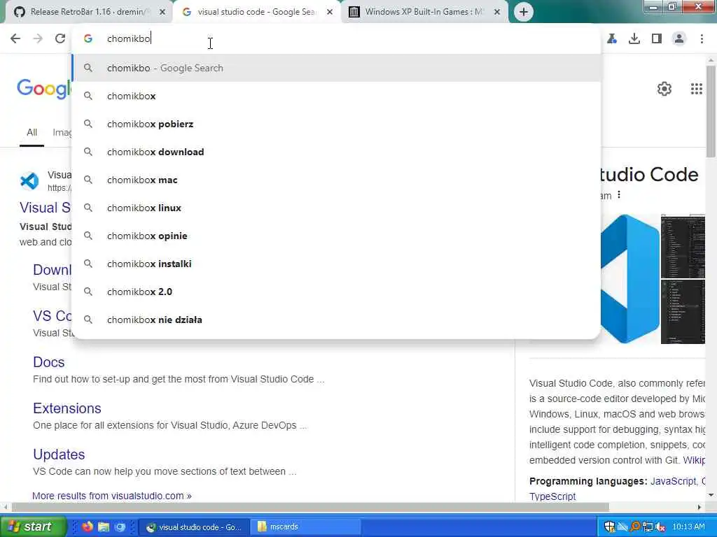717x537 pixels.
Task: Click the taskbar clock showing 10:13 AM
Action: point(689,527)
